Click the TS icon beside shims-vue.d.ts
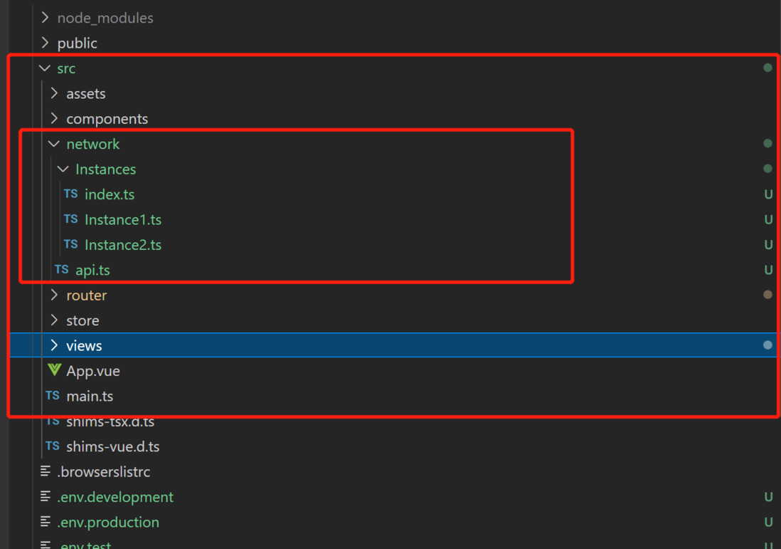781x549 pixels. [53, 446]
